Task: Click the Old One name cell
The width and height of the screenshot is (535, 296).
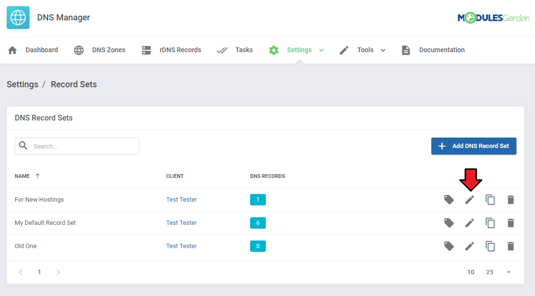Action: tap(26, 246)
